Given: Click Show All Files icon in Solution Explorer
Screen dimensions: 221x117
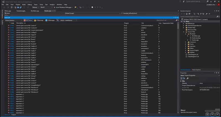Looking at the screenshot, I should tap(203, 14).
